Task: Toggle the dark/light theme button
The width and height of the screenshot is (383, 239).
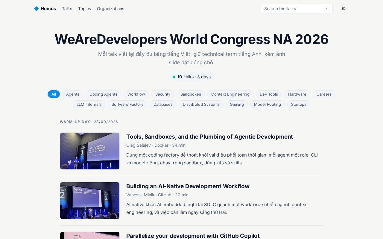Action: coord(344,9)
